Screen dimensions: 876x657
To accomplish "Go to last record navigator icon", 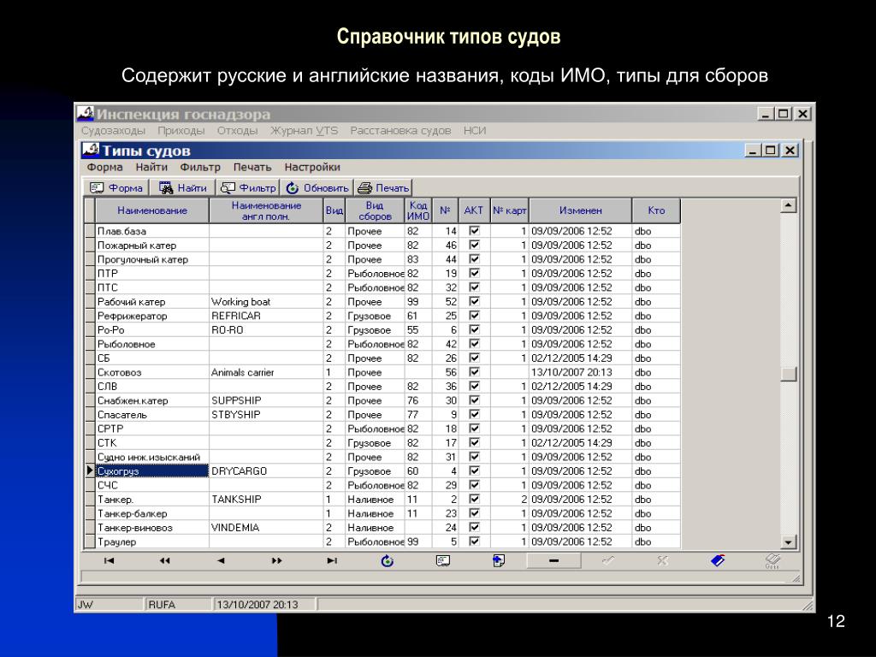I will pyautogui.click(x=332, y=561).
